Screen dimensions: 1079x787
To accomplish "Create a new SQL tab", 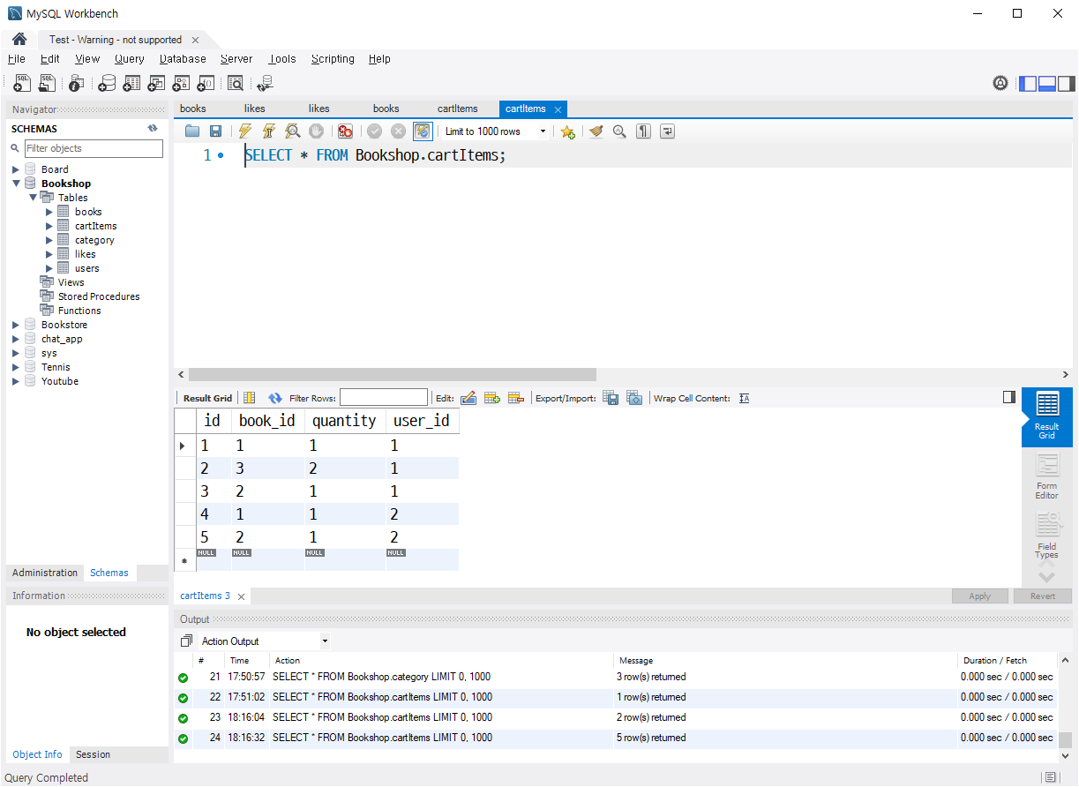I will tap(22, 83).
